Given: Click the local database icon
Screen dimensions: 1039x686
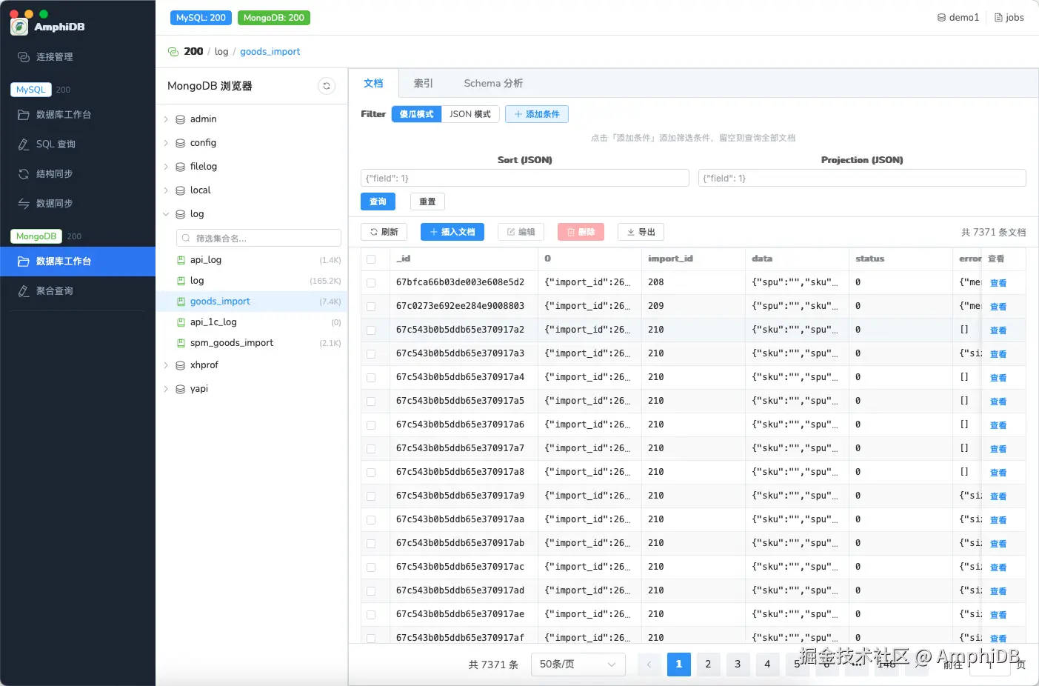Looking at the screenshot, I should point(180,190).
